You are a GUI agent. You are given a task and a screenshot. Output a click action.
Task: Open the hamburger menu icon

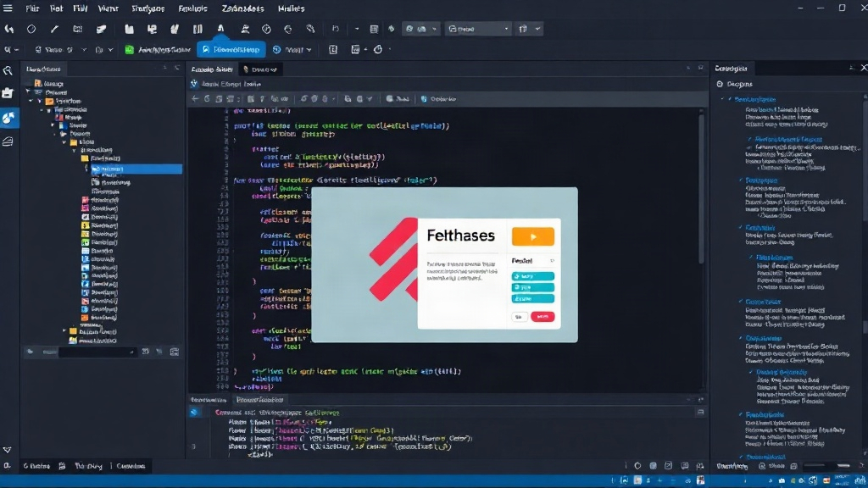(x=8, y=8)
